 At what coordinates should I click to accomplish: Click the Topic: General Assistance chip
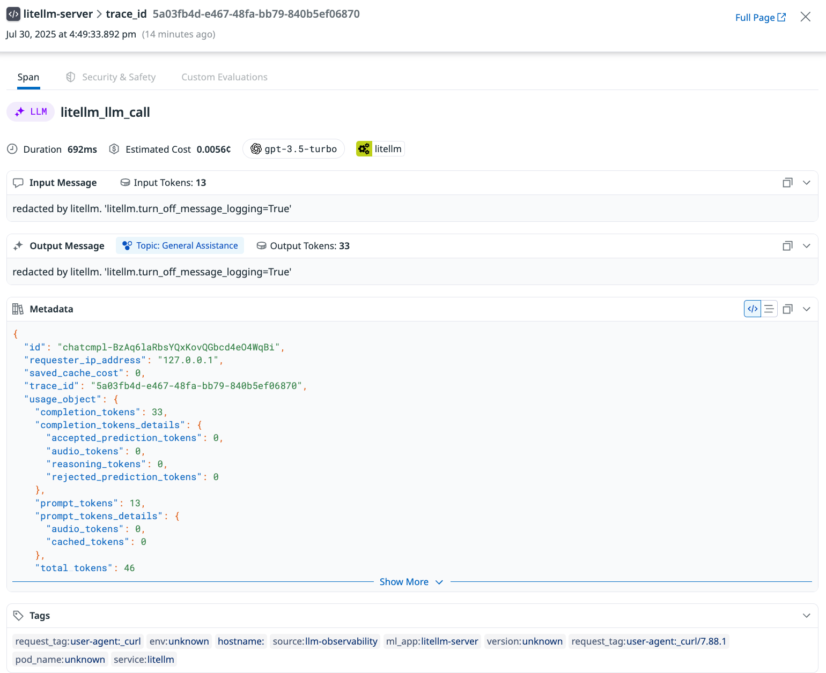tap(180, 245)
